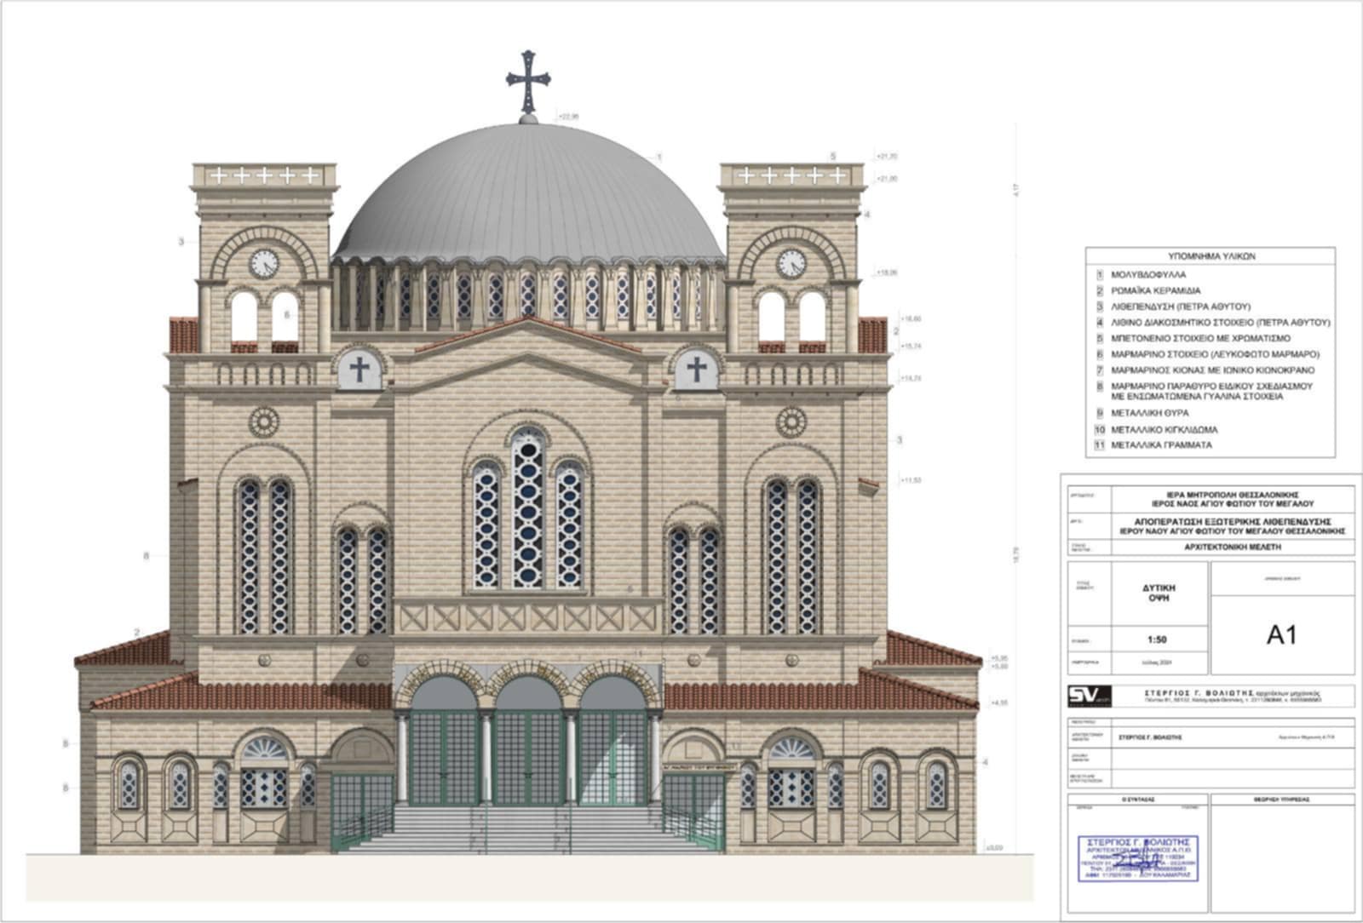The width and height of the screenshot is (1363, 923).
Task: Click the SV logo in the title block
Action: click(x=1089, y=696)
